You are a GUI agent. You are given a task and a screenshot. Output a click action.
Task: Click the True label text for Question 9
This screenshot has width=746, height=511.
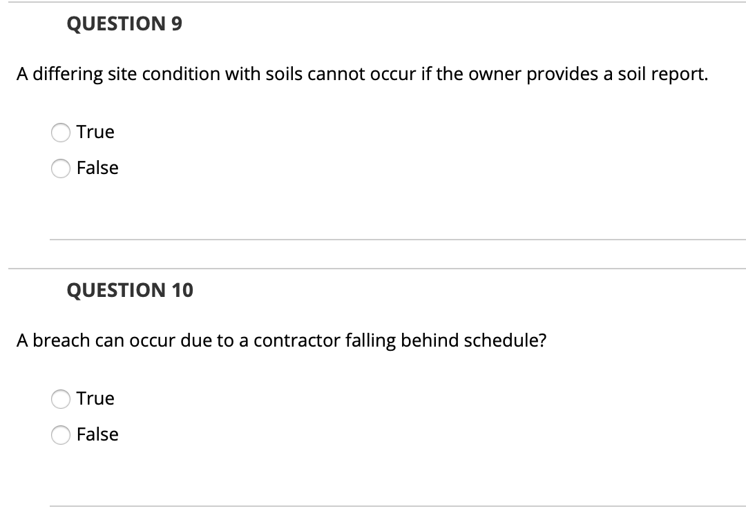point(95,132)
